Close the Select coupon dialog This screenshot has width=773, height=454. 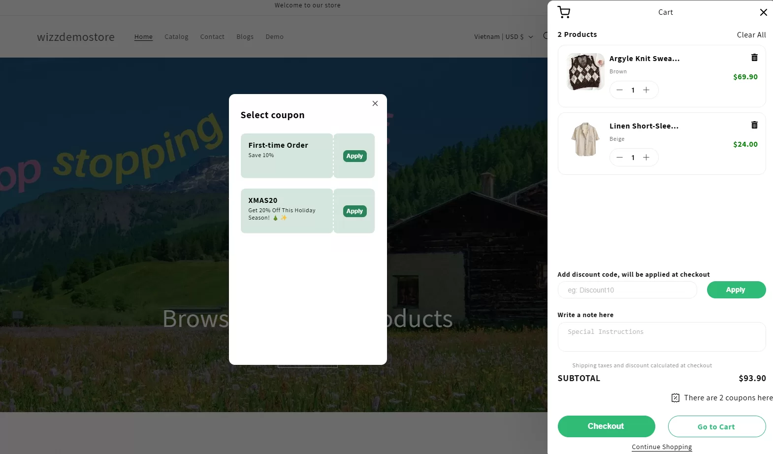point(375,103)
